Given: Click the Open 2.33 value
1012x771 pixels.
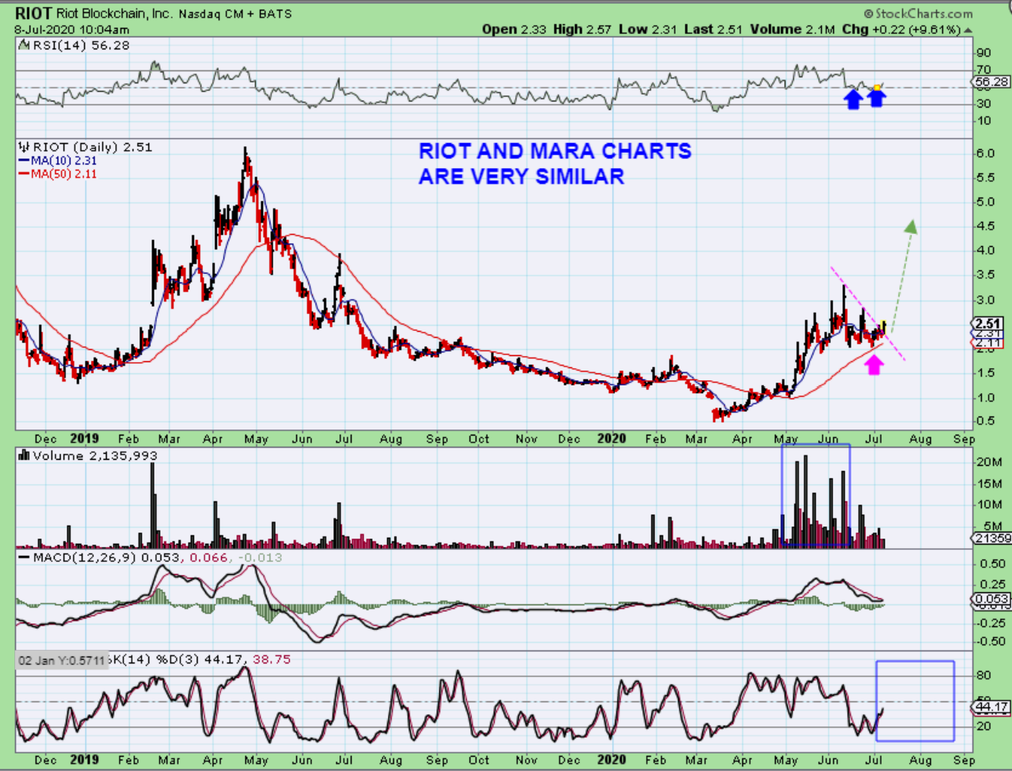Looking at the screenshot, I should [514, 29].
